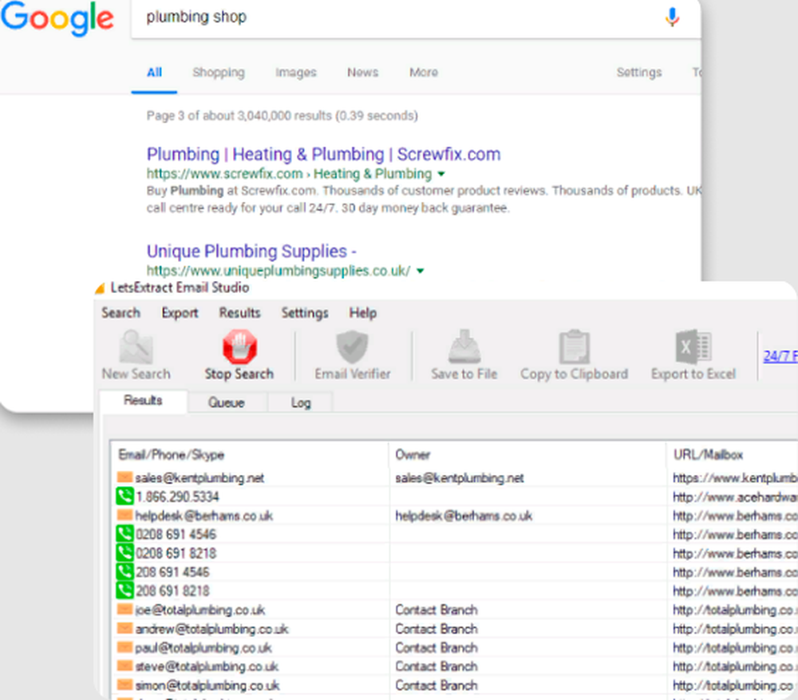Image resolution: width=798 pixels, height=700 pixels.
Task: Select the Results tab below the toolbar
Action: click(143, 401)
